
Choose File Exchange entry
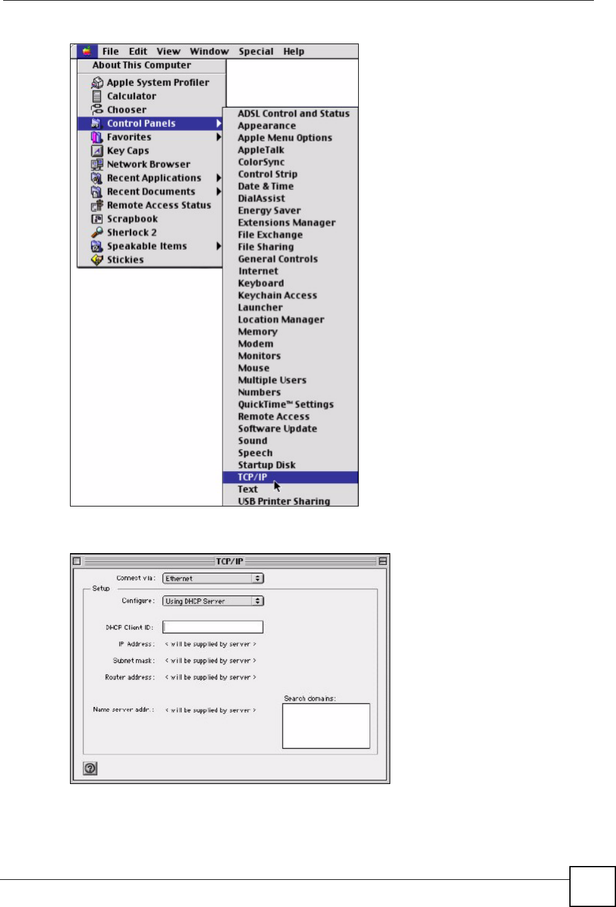tap(270, 235)
